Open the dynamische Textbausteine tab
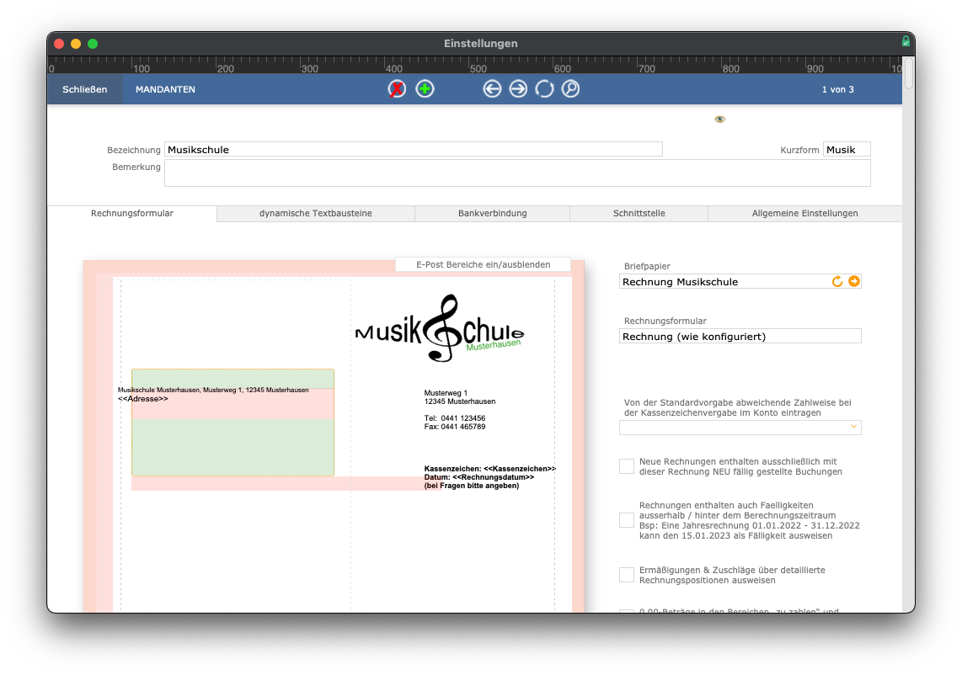The width and height of the screenshot is (962, 675). pos(315,213)
